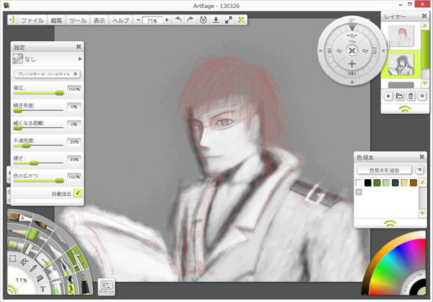Click the layer group folder icon
The image size is (433, 302).
pyautogui.click(x=398, y=96)
